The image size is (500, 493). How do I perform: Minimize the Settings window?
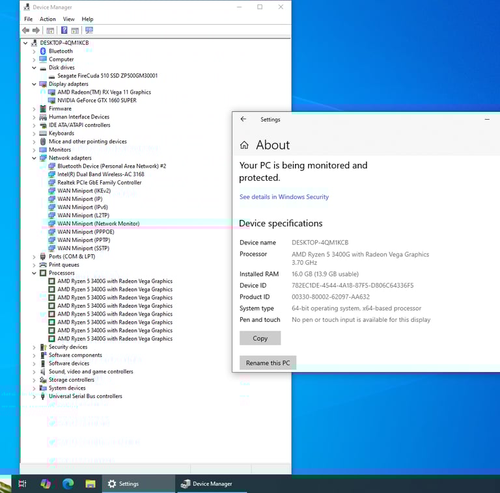tap(487, 120)
